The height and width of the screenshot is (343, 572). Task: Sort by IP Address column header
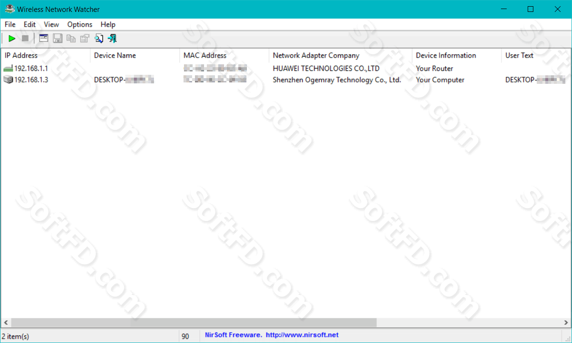[x=45, y=55]
